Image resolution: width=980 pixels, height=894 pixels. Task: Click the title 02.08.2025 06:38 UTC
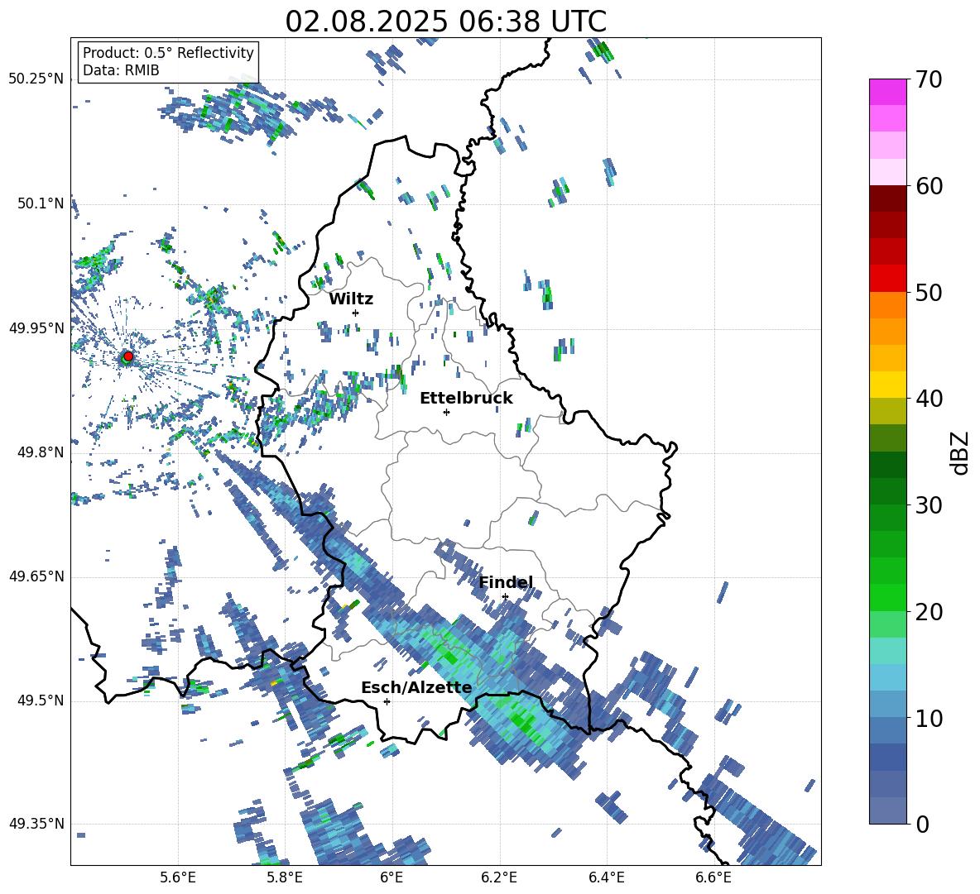coord(445,22)
